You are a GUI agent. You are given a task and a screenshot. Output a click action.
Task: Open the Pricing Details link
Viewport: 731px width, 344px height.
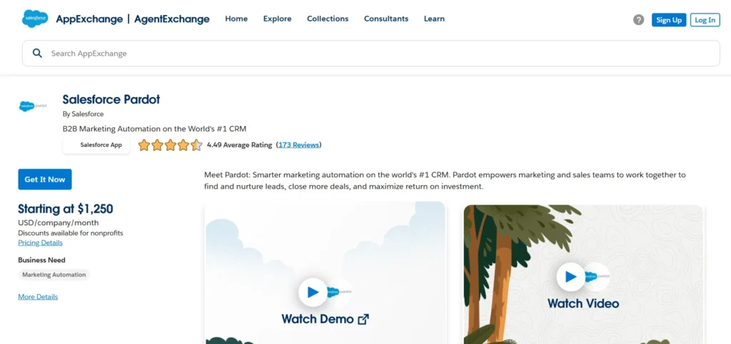pos(40,243)
